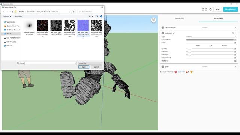Click the File name input field
Image resolution: width=240 pixels, height=135 pixels.
(49, 63)
